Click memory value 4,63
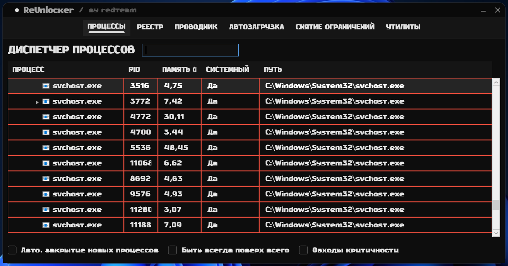Screen dimensions: 508x266 tap(173, 179)
